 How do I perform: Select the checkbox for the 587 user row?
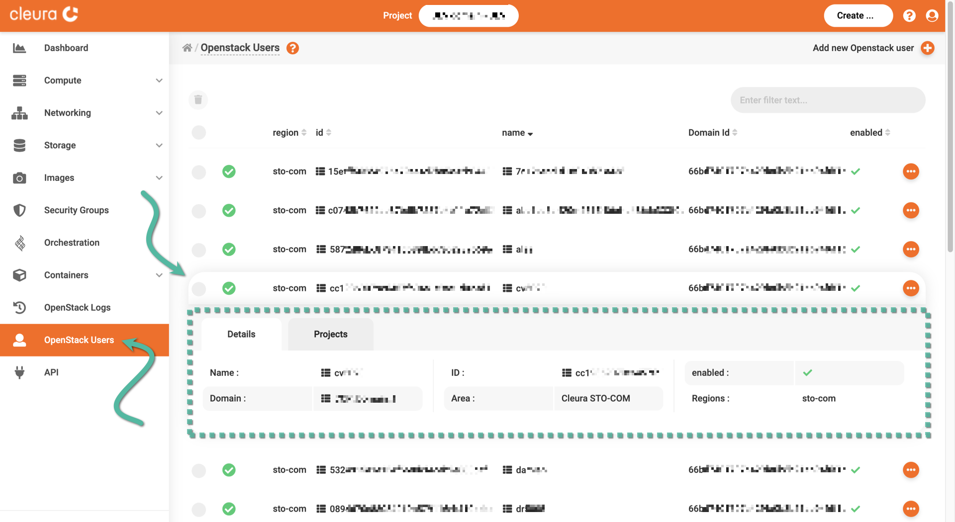point(199,250)
